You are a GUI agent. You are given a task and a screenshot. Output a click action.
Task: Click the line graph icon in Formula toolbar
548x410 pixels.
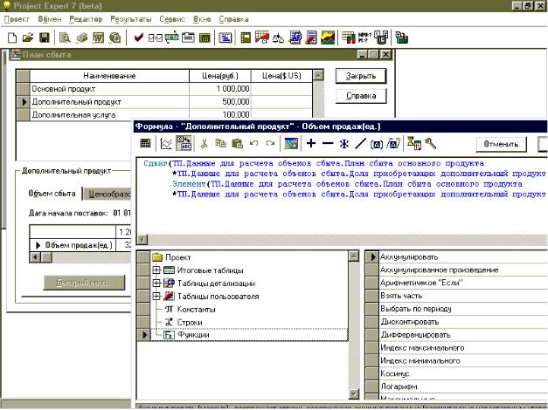(x=166, y=143)
